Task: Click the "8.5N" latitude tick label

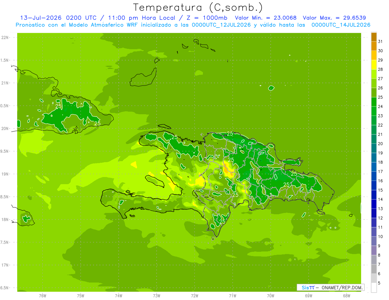Action: tap(5, 197)
